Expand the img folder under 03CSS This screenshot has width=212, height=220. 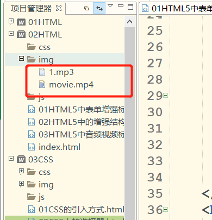click(x=21, y=184)
